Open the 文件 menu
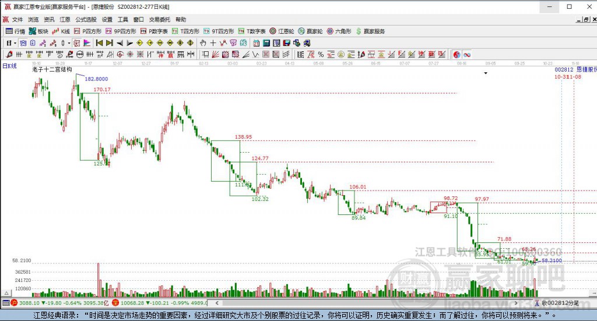The image size is (597, 321). coord(17,19)
